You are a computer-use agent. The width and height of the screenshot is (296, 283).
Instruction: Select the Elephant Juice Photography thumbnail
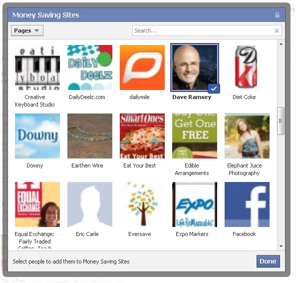click(247, 136)
